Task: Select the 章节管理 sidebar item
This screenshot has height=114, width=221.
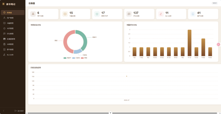Action: click(13, 50)
